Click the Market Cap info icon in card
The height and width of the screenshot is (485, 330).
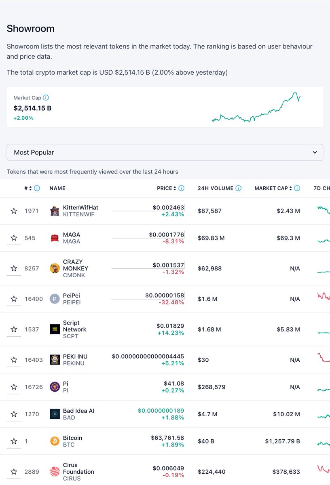coord(46,98)
